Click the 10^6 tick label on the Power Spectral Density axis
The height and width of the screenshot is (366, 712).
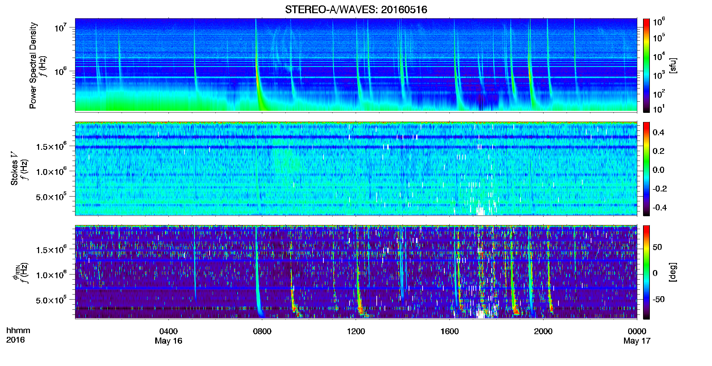point(60,71)
